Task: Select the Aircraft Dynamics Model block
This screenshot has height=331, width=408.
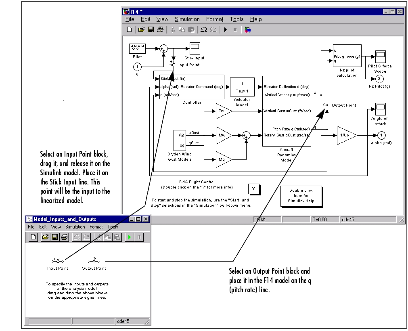Action: [x=287, y=111]
